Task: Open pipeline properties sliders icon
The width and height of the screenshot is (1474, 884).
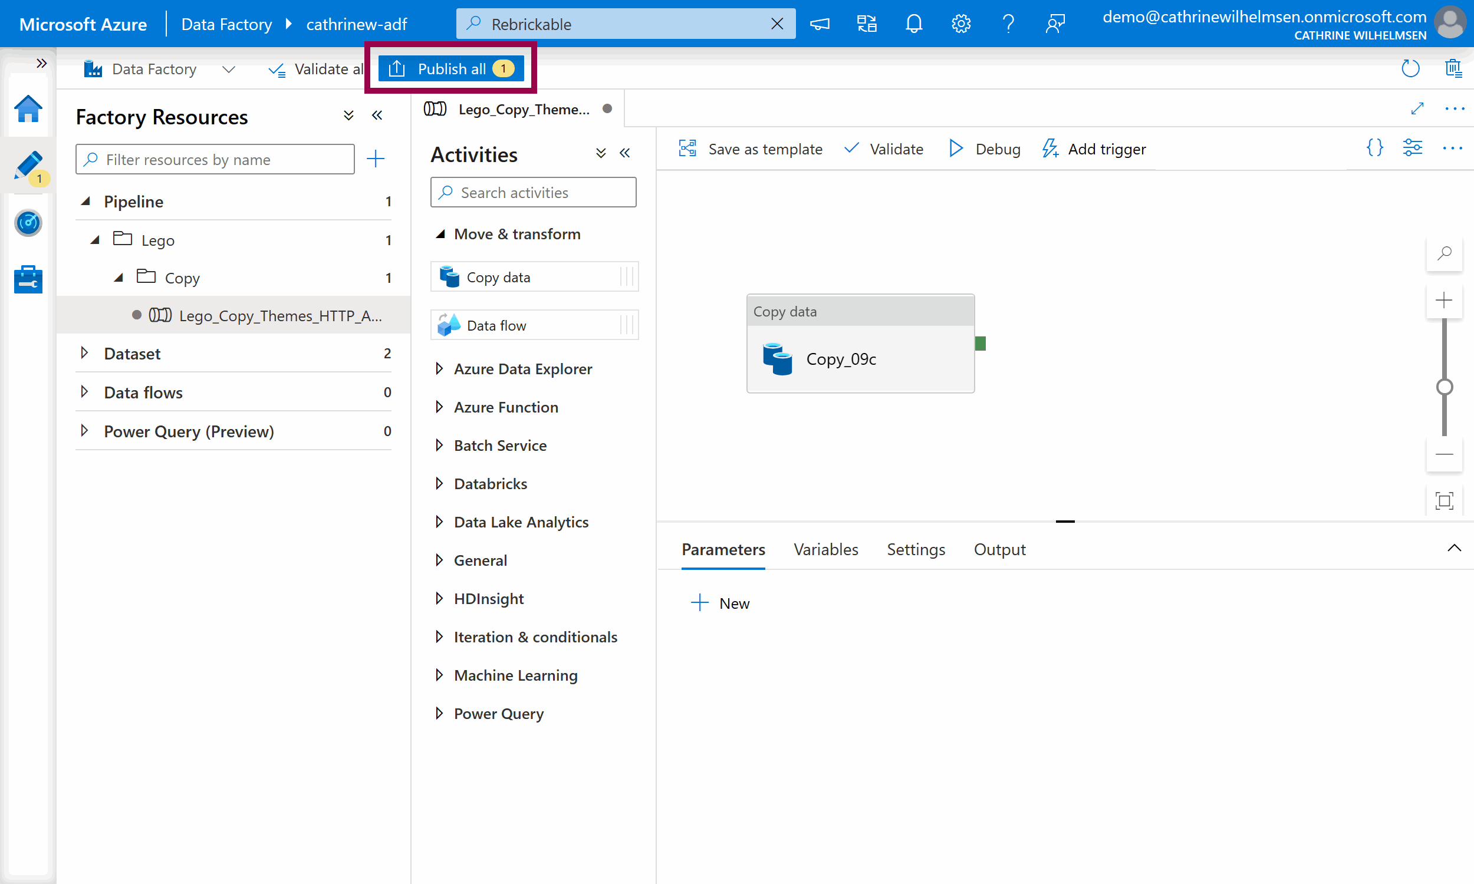Action: pyautogui.click(x=1412, y=148)
